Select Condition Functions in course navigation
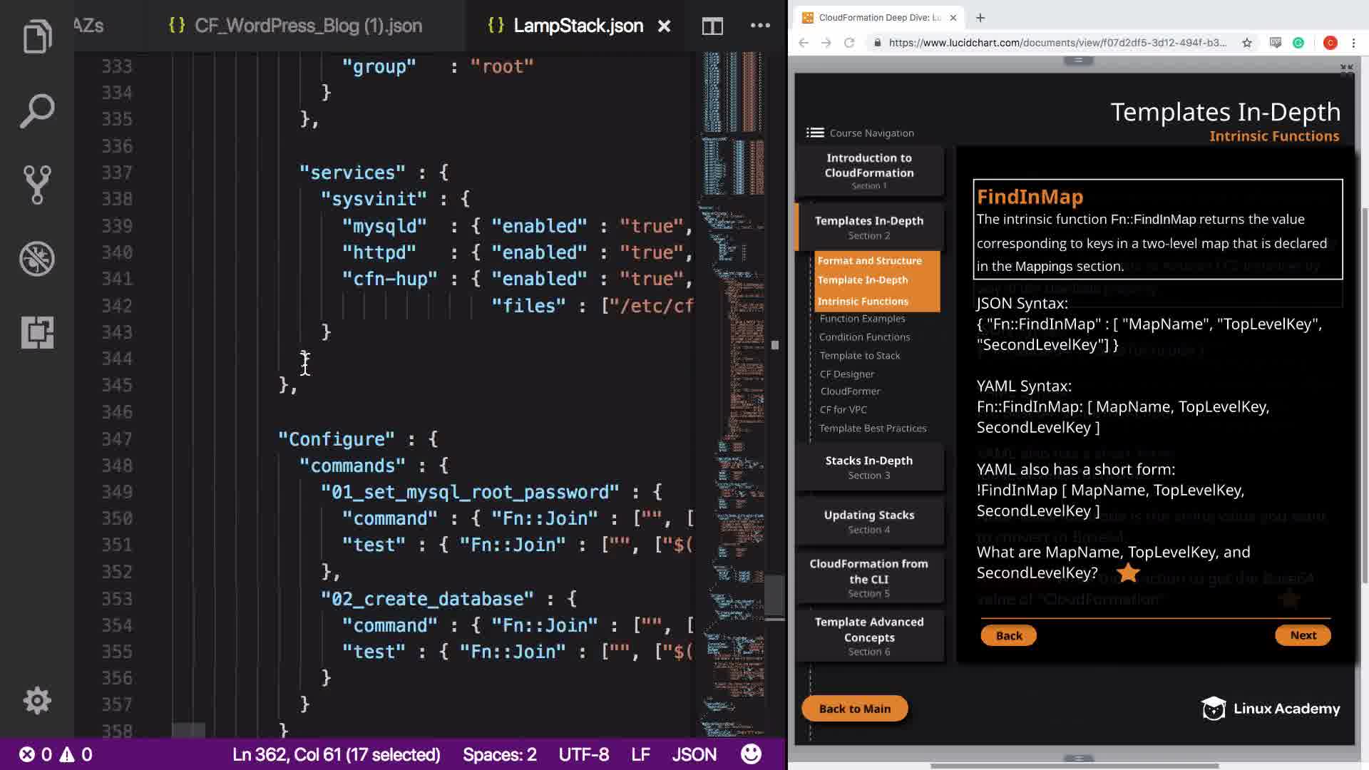Image resolution: width=1369 pixels, height=770 pixels. pyautogui.click(x=864, y=337)
